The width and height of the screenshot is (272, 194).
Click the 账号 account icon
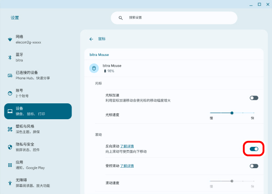10,93
